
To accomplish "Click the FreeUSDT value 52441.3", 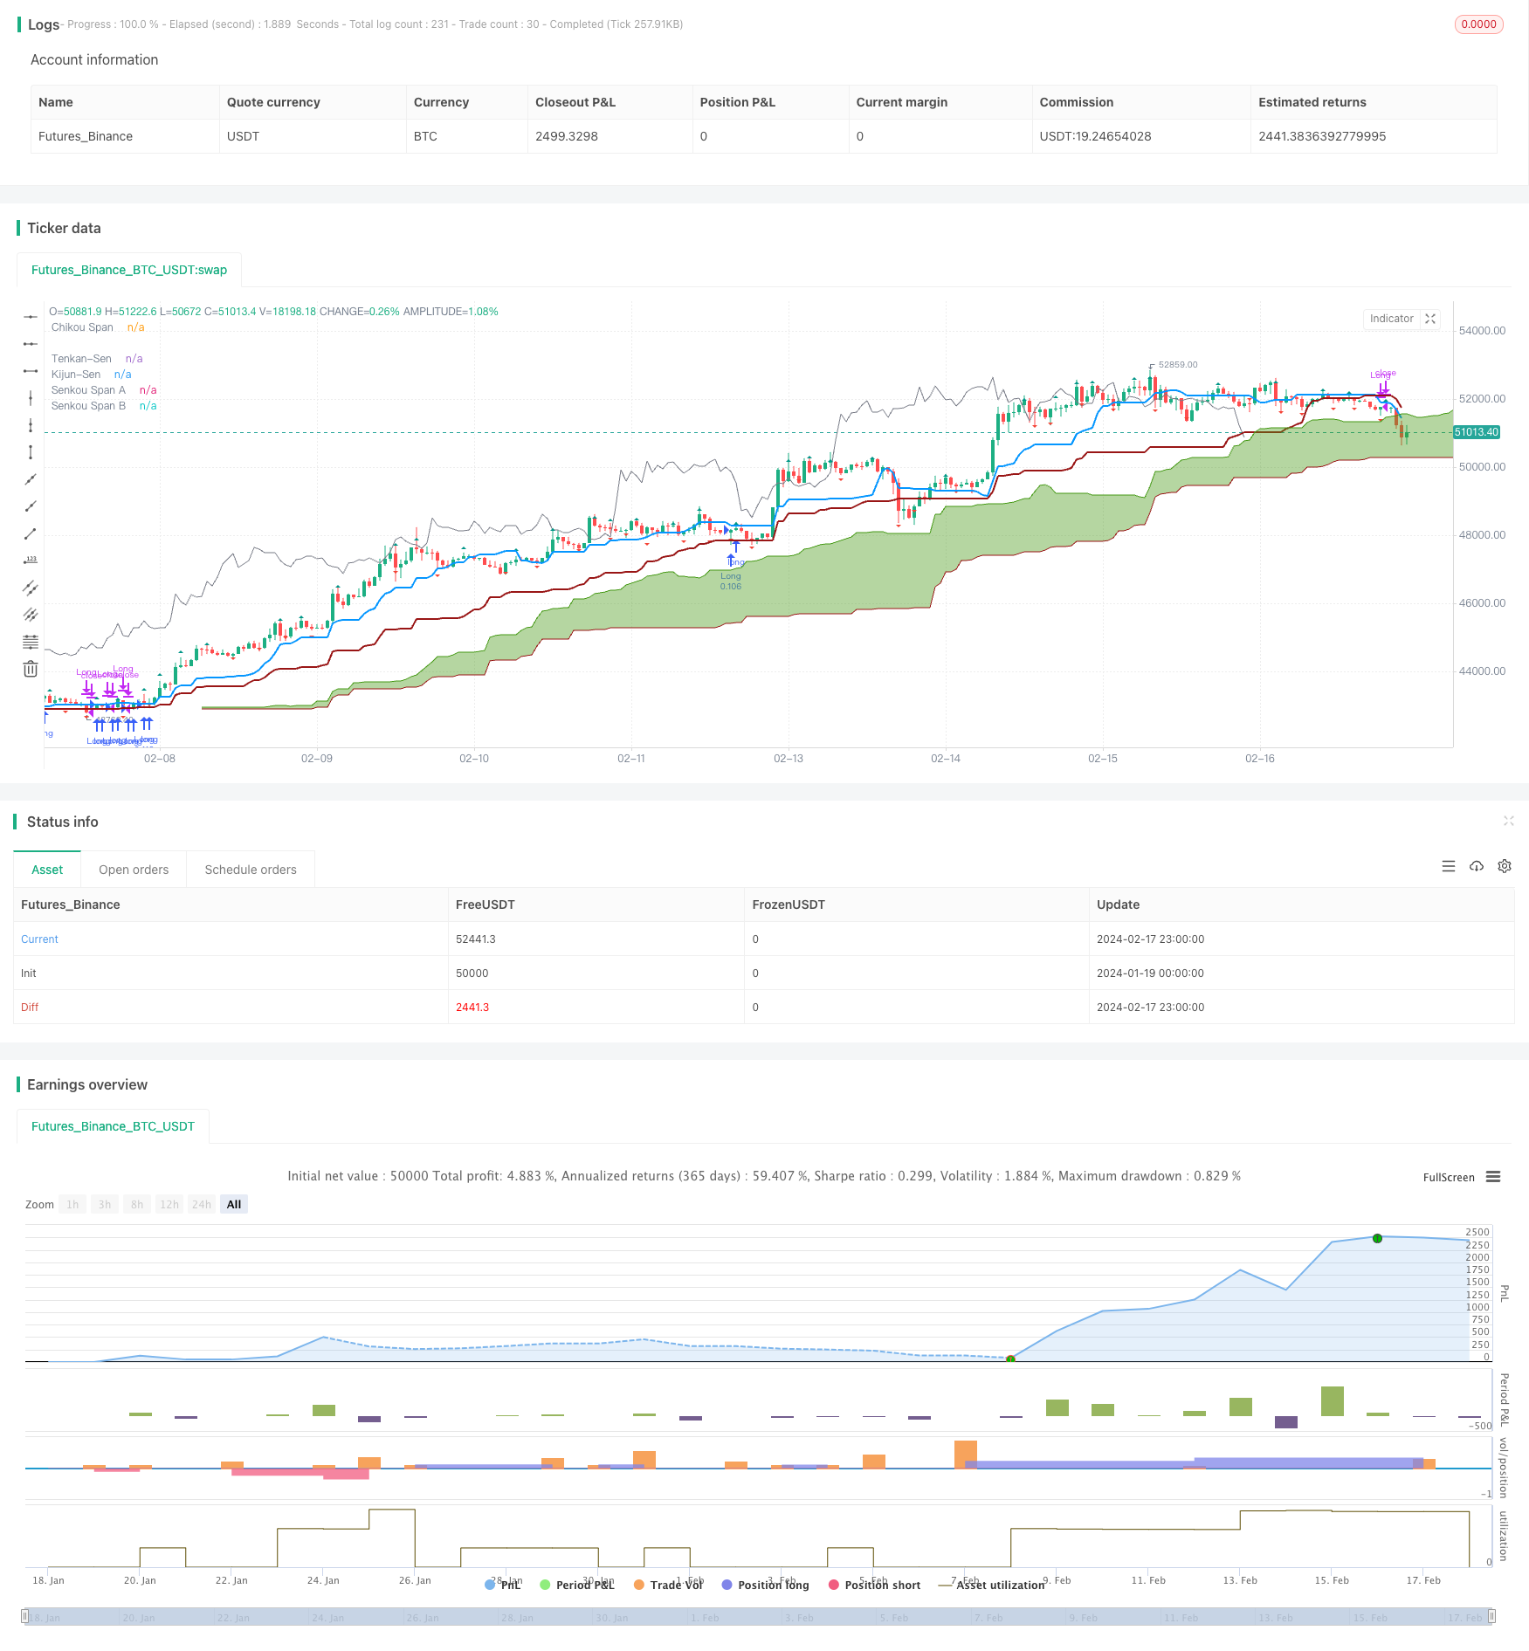I will [476, 939].
